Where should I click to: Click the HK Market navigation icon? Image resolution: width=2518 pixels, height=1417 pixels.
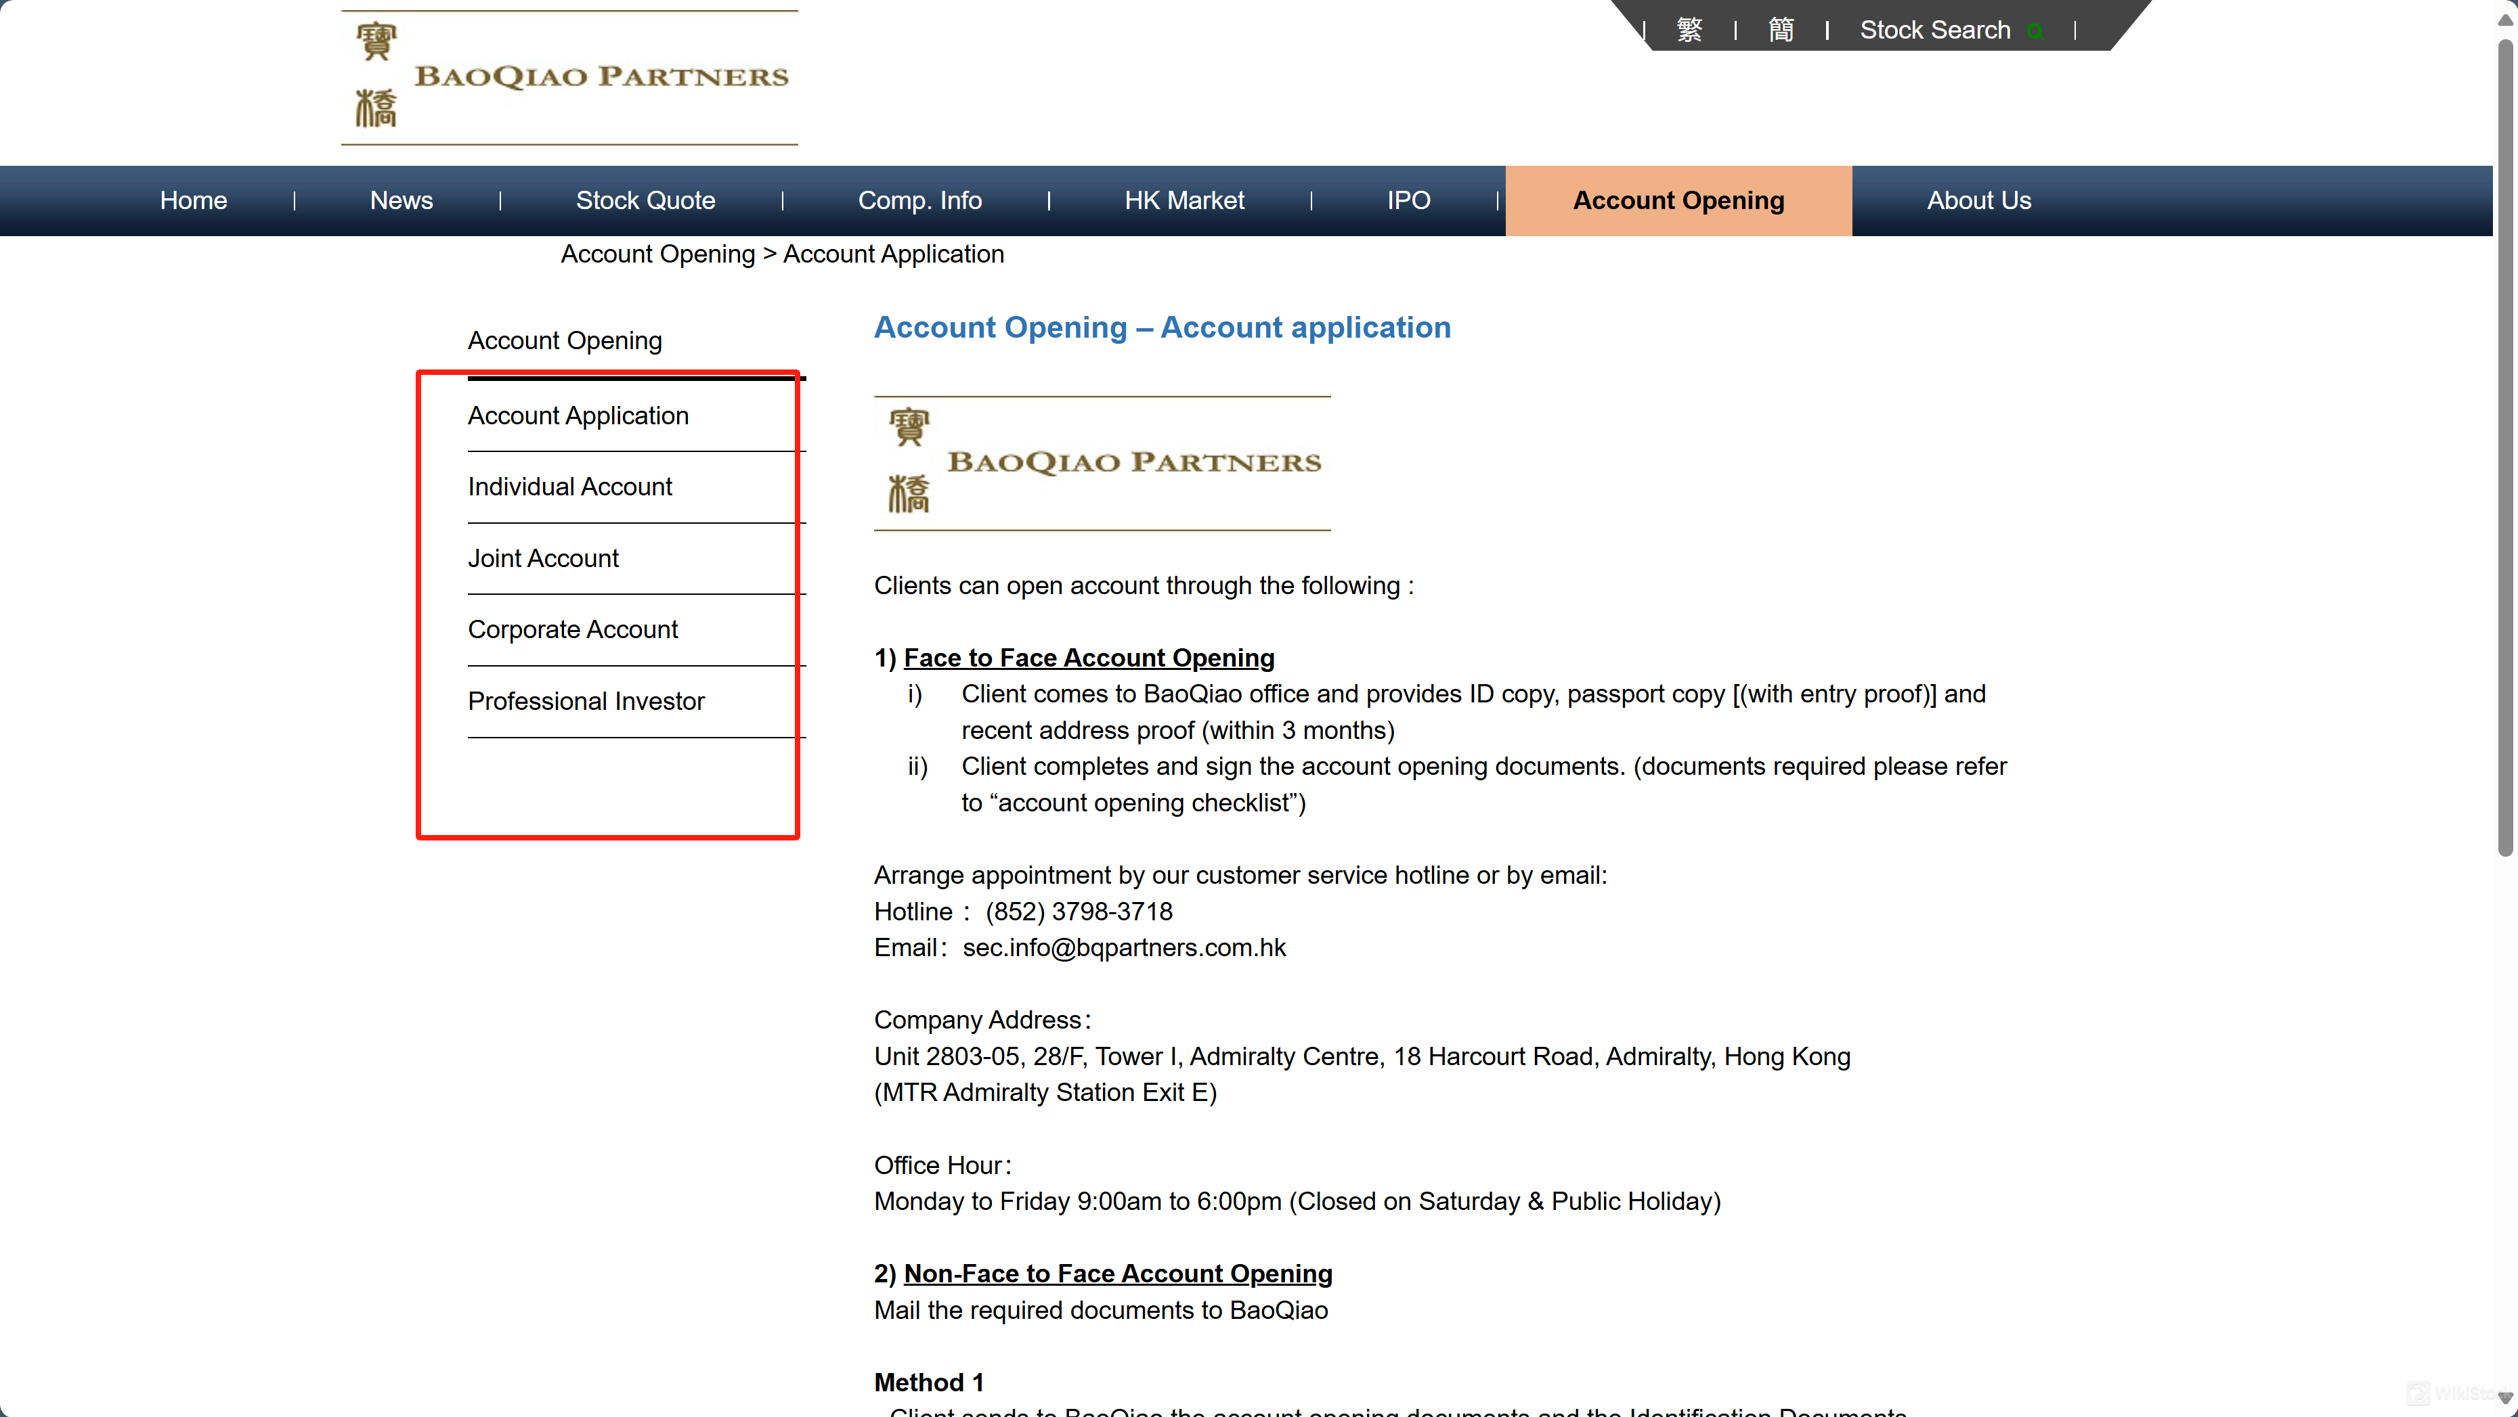coord(1185,200)
